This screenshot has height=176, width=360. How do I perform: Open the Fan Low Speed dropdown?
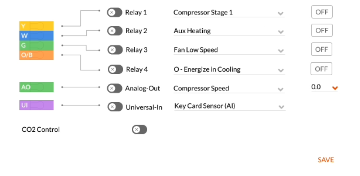pyautogui.click(x=229, y=50)
